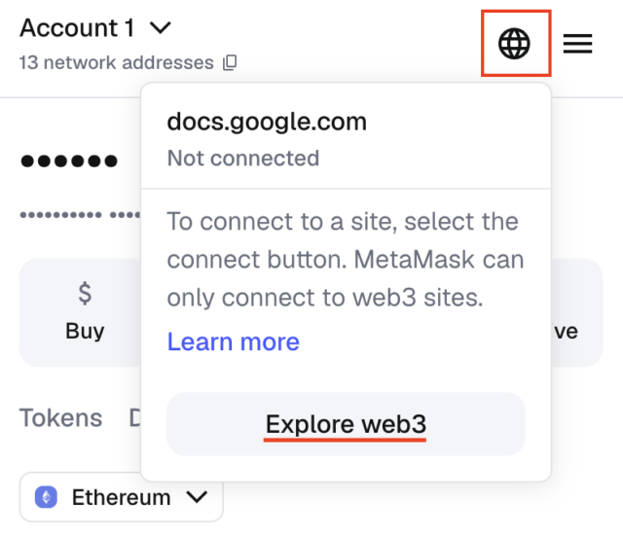Open the partially hidden tab beside Tokens
The image size is (623, 539).
coord(135,418)
